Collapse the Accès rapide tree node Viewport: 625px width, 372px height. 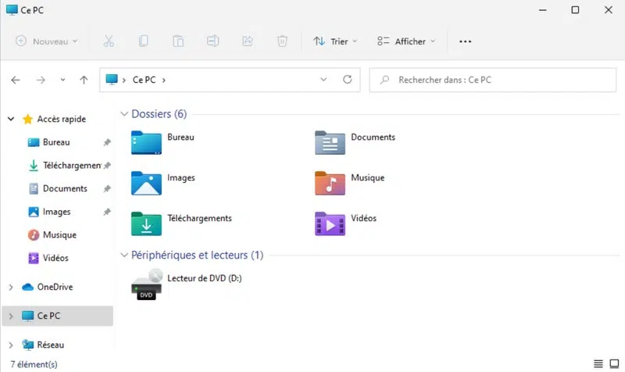click(11, 119)
